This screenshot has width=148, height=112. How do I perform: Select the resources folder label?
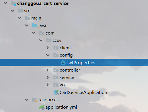48,100
